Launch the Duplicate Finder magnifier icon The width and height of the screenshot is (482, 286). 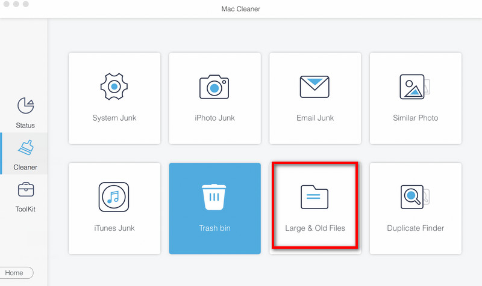[x=415, y=197]
